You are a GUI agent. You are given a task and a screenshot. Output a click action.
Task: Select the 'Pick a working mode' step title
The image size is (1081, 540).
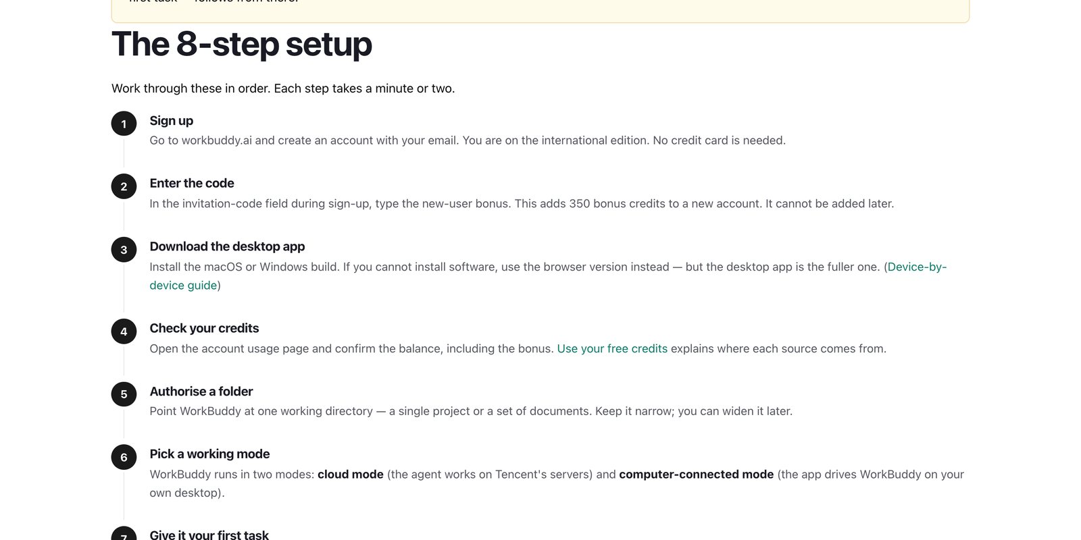(209, 454)
